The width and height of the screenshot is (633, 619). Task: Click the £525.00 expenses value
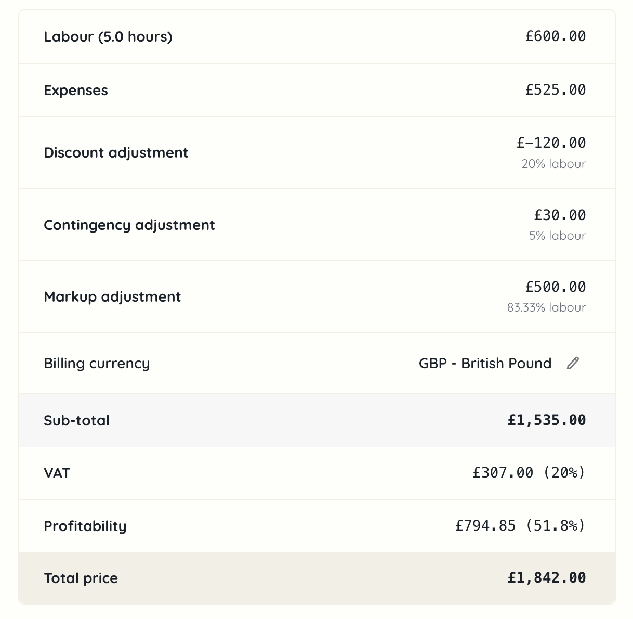(x=555, y=89)
